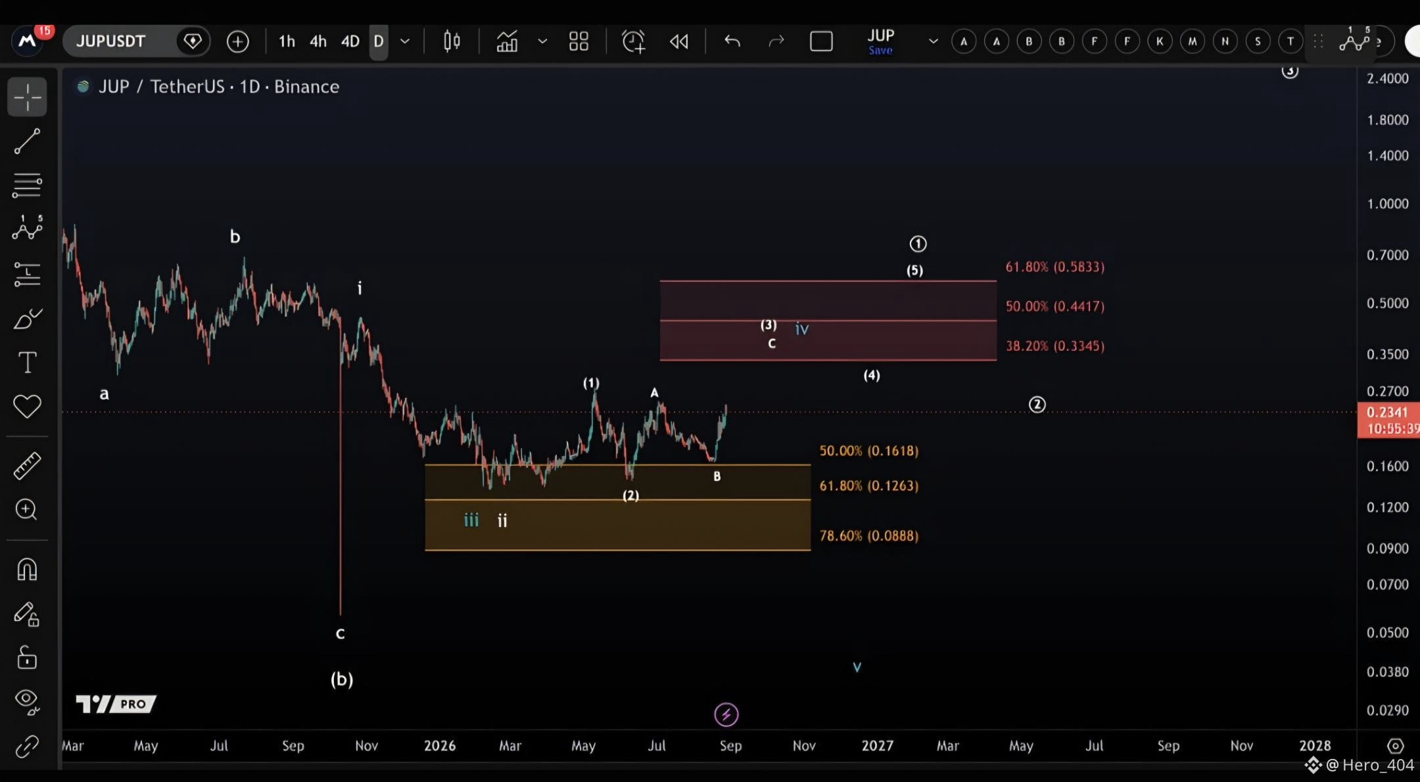Redo the last undone action
1420x782 pixels.
click(776, 41)
